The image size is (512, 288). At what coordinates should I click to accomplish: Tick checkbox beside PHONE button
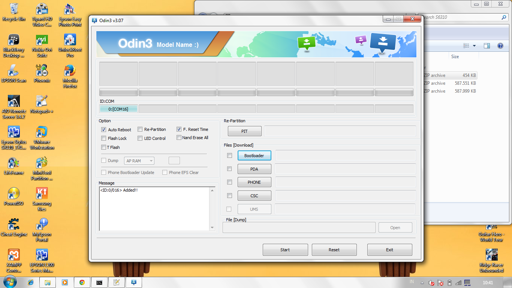(x=229, y=182)
